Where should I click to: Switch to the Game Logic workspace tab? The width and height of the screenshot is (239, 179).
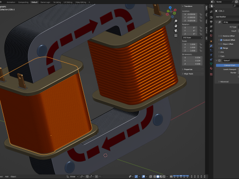[45, 2]
